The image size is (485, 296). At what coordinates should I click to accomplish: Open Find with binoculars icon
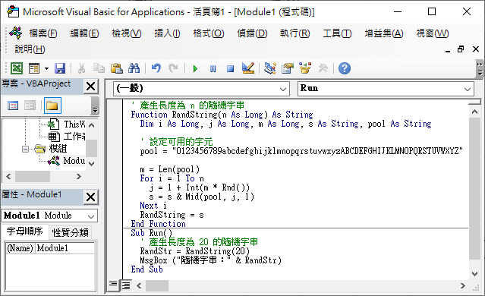[x=134, y=68]
